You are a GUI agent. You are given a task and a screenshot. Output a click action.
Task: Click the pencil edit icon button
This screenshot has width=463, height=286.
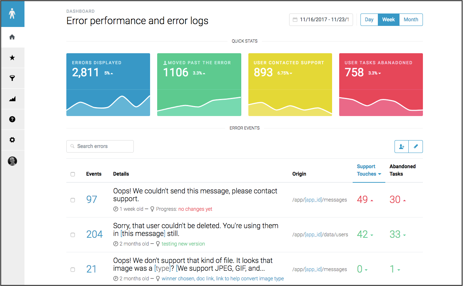pyautogui.click(x=416, y=147)
